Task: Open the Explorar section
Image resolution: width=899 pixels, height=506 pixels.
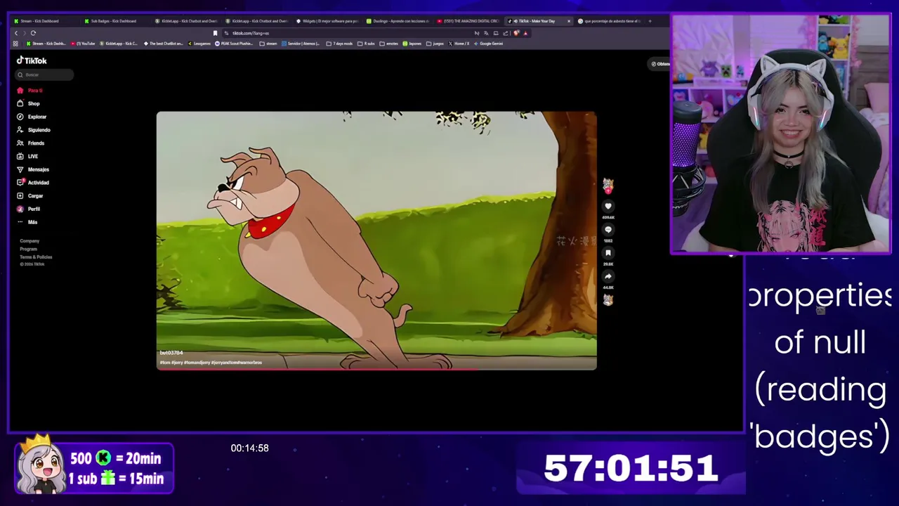Action: pyautogui.click(x=32, y=117)
